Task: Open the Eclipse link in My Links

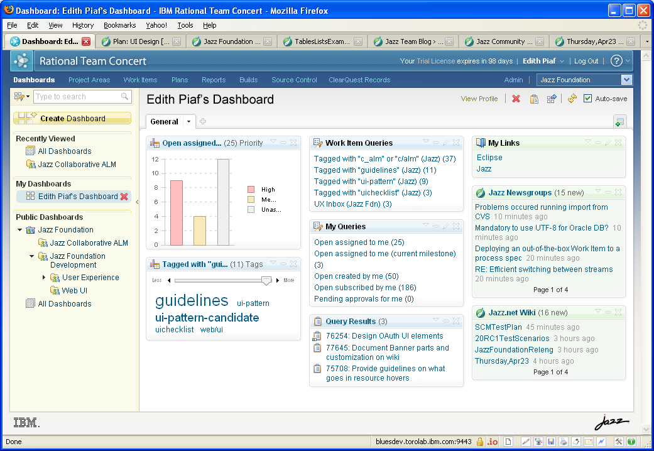Action: click(489, 158)
